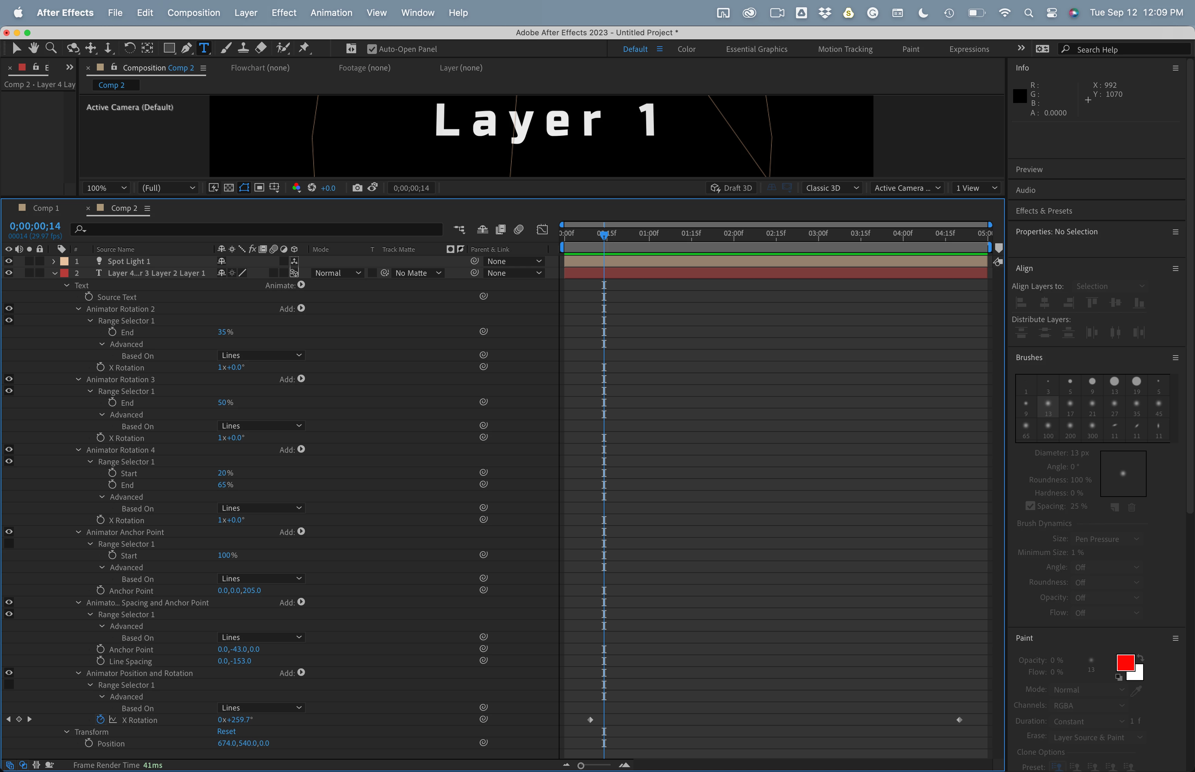The height and width of the screenshot is (772, 1195).
Task: Select the Rotation tool
Action: tap(129, 48)
